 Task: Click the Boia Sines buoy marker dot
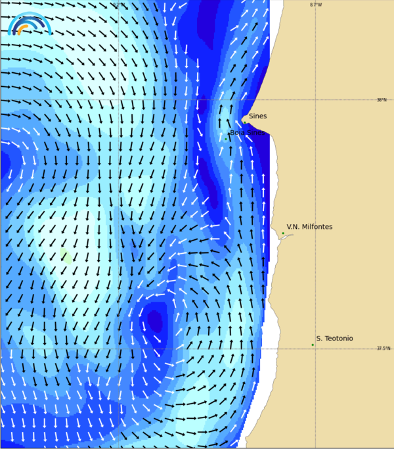[226, 139]
